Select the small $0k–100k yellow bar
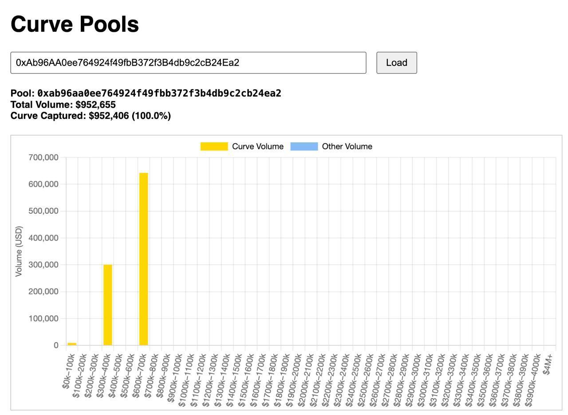Image resolution: width=568 pixels, height=415 pixels. (x=72, y=344)
